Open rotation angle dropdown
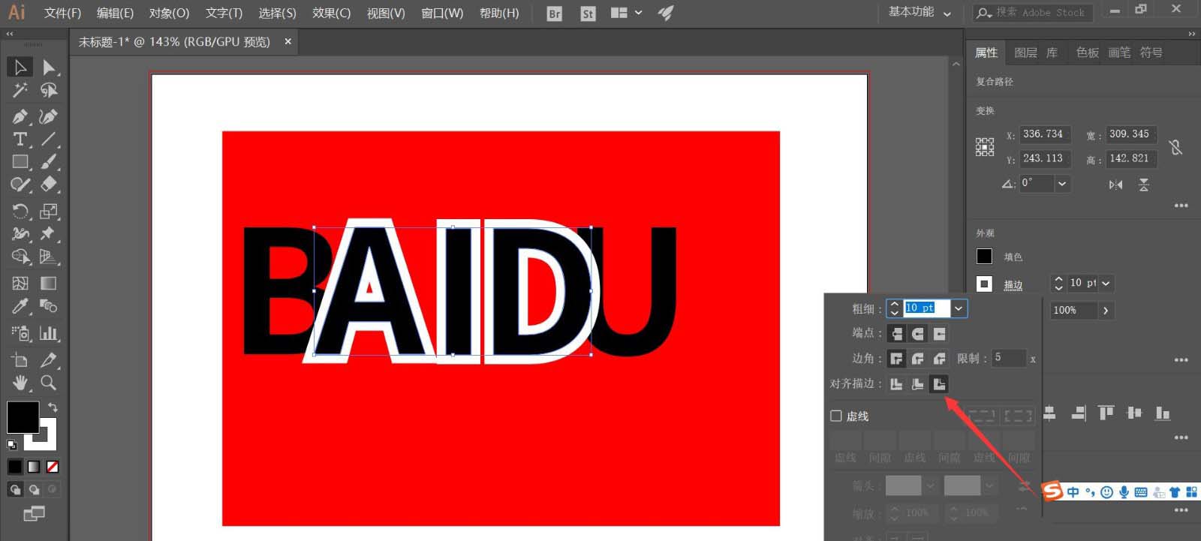Viewport: 1201px width, 541px height. (1062, 183)
